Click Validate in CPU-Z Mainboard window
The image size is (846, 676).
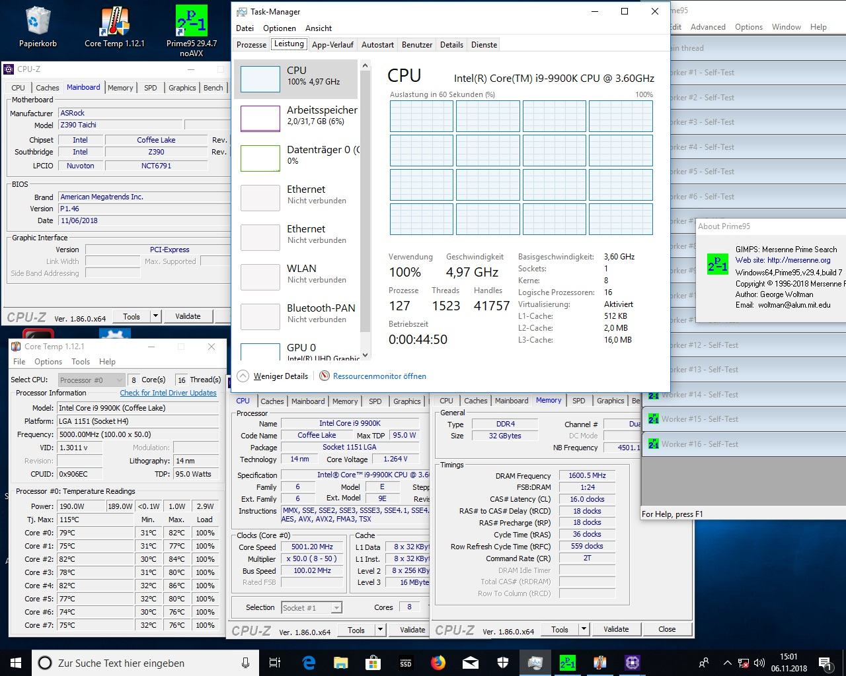point(188,316)
